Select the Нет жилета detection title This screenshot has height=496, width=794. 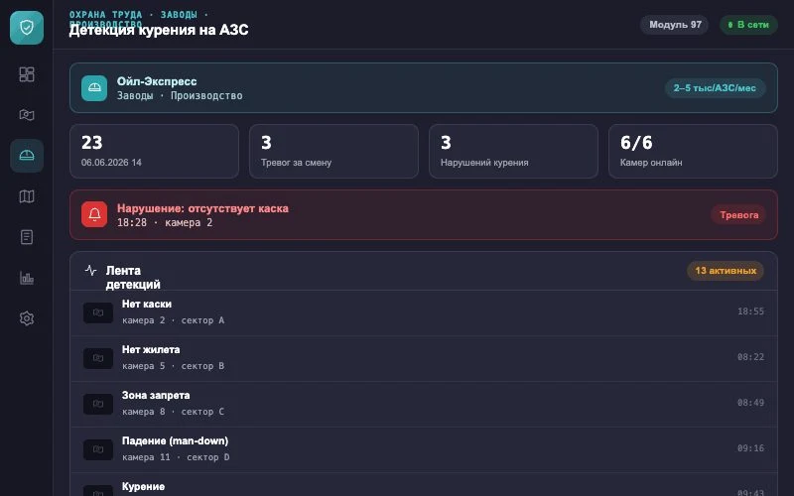click(x=151, y=350)
